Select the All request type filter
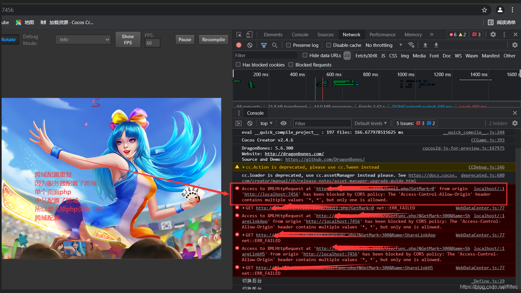521x293 pixels. (x=347, y=56)
